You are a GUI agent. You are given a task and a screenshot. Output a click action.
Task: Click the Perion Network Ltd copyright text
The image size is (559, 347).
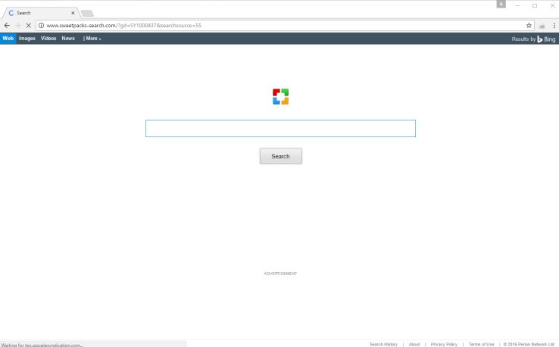pyautogui.click(x=529, y=344)
